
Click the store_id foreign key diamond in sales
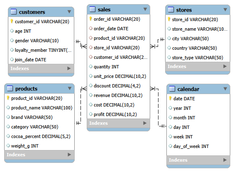pos(91,47)
